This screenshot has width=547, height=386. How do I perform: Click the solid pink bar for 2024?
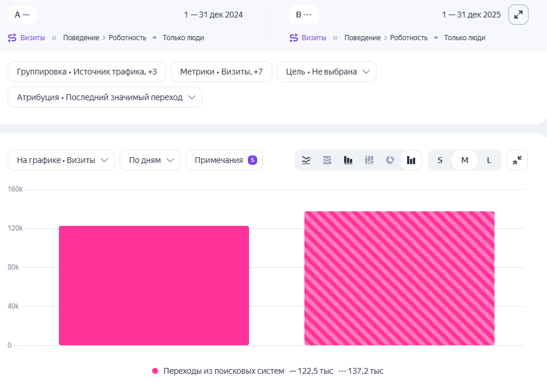coord(154,286)
